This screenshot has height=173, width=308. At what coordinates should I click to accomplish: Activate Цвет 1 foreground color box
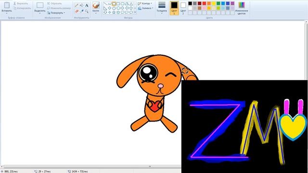pyautogui.click(x=174, y=8)
